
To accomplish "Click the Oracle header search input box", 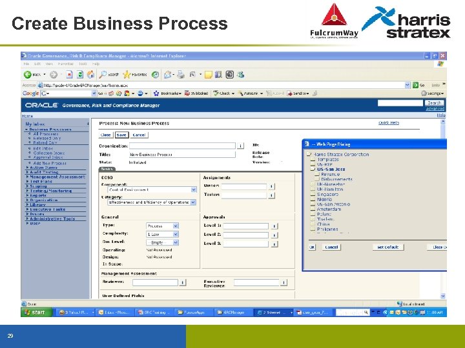I will (400, 102).
